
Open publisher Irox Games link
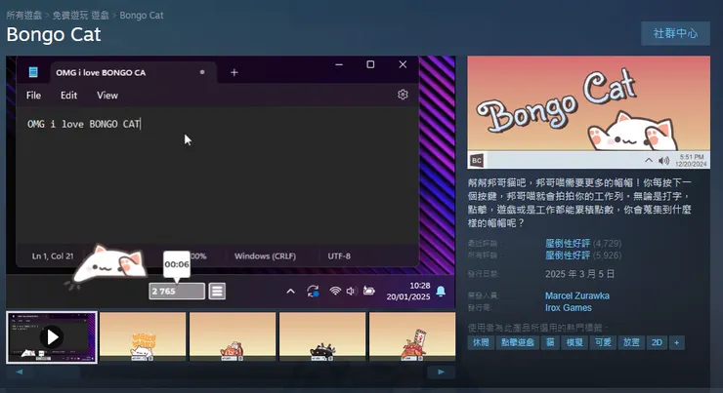(568, 308)
